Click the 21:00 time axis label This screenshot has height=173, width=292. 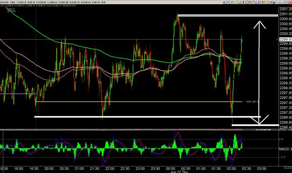(79, 168)
